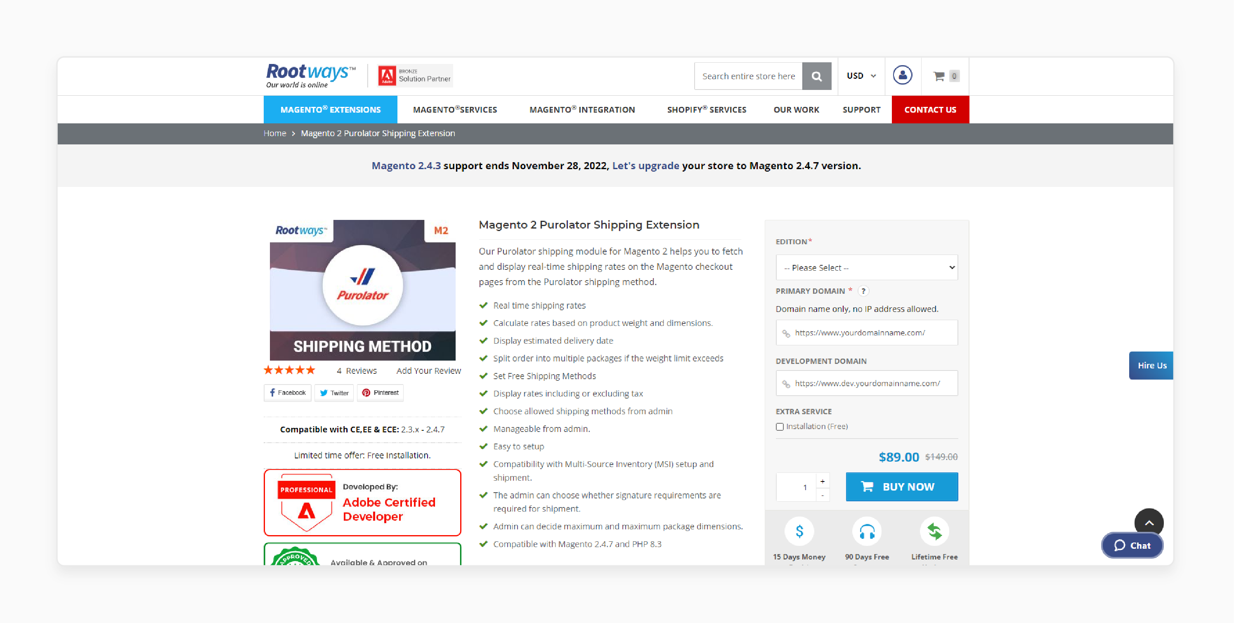Open the user account icon
1234x623 pixels.
click(902, 75)
